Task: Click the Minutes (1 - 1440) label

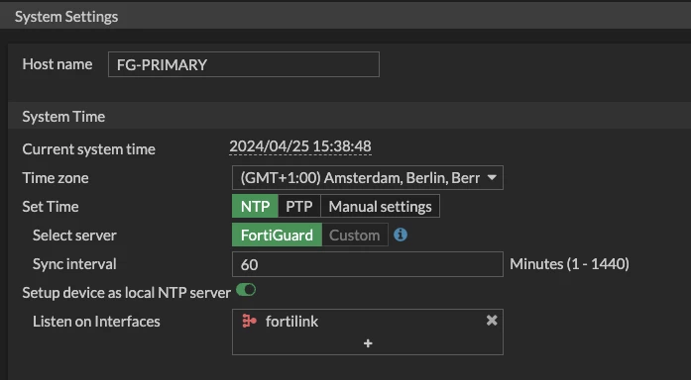Action: 569,264
